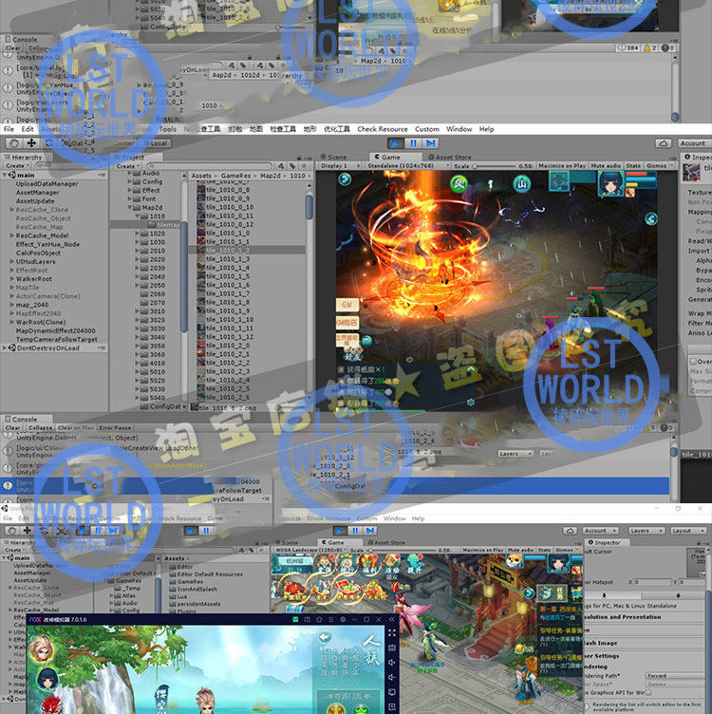Click Clear button in middle Console

point(12,428)
